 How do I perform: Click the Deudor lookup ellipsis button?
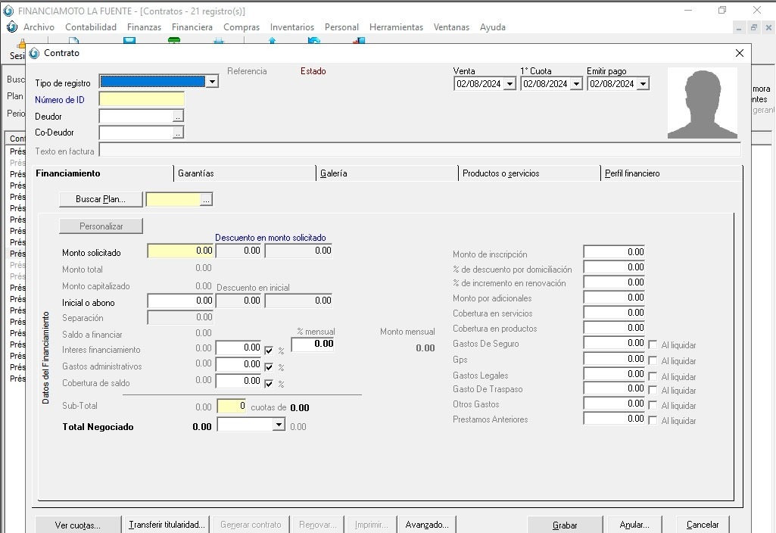tap(178, 117)
